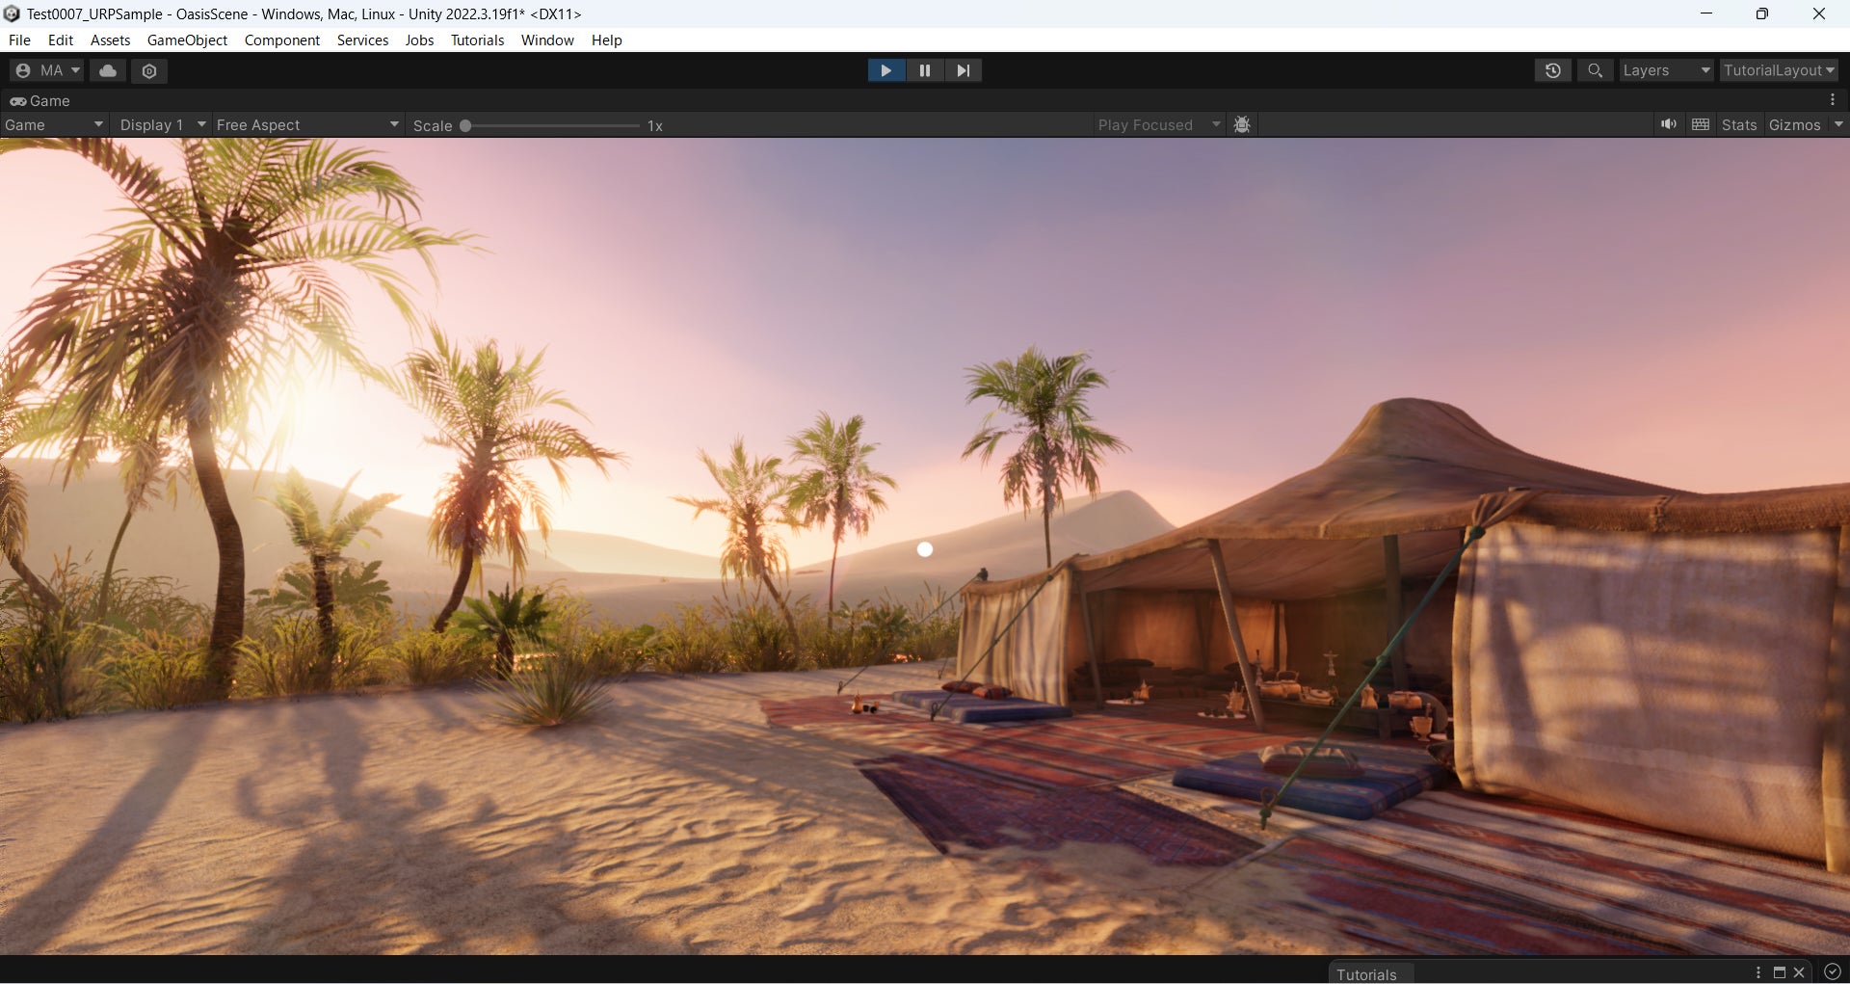Minimize the Unity window
1850x984 pixels.
click(x=1706, y=13)
